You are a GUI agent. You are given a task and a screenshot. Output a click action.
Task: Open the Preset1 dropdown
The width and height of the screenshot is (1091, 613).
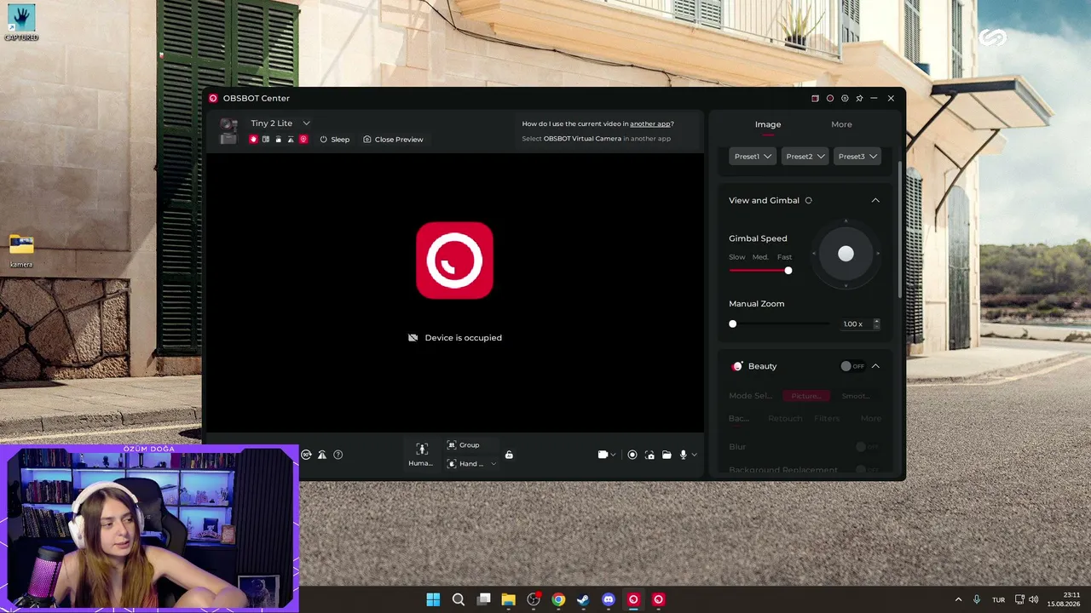click(x=753, y=157)
